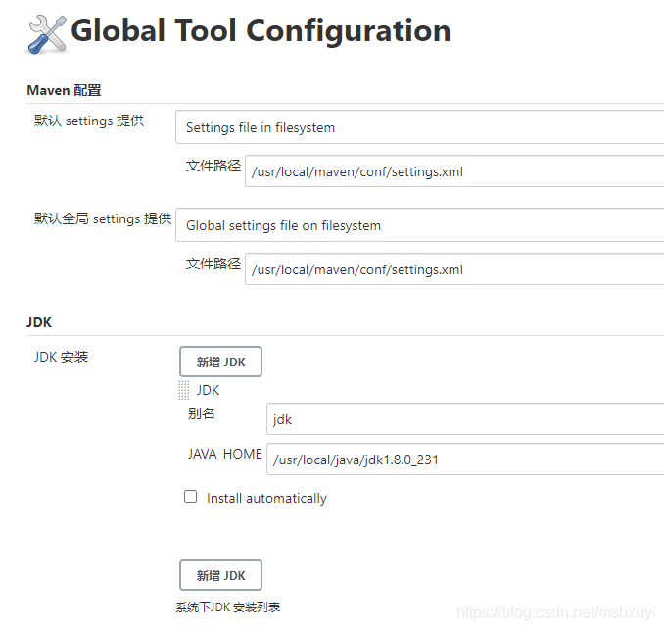Select the Global Tool Configuration heading
664x630 pixels.
tap(261, 31)
